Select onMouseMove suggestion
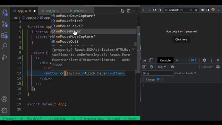This screenshot has width=222, height=125. [94, 31]
